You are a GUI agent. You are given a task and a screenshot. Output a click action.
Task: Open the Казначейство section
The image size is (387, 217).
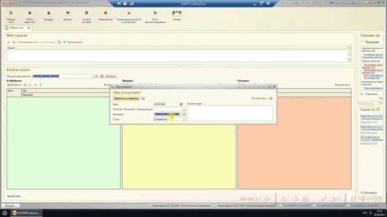click(105, 16)
